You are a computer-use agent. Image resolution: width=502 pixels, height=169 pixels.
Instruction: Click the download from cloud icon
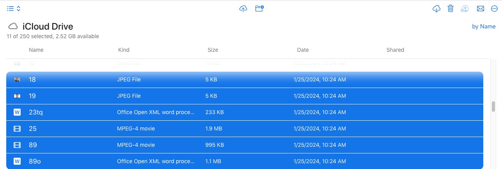[x=437, y=9]
